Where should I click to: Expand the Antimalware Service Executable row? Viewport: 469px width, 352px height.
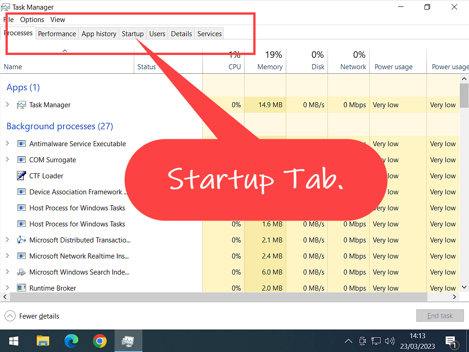[7, 144]
